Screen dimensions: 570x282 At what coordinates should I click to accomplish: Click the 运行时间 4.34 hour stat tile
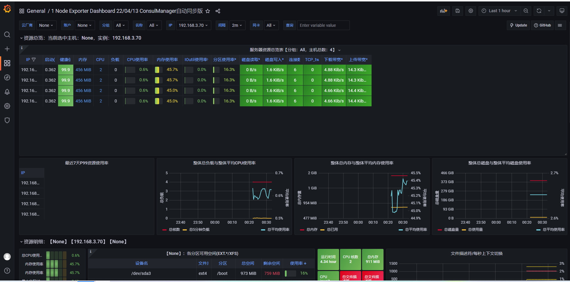(328, 259)
